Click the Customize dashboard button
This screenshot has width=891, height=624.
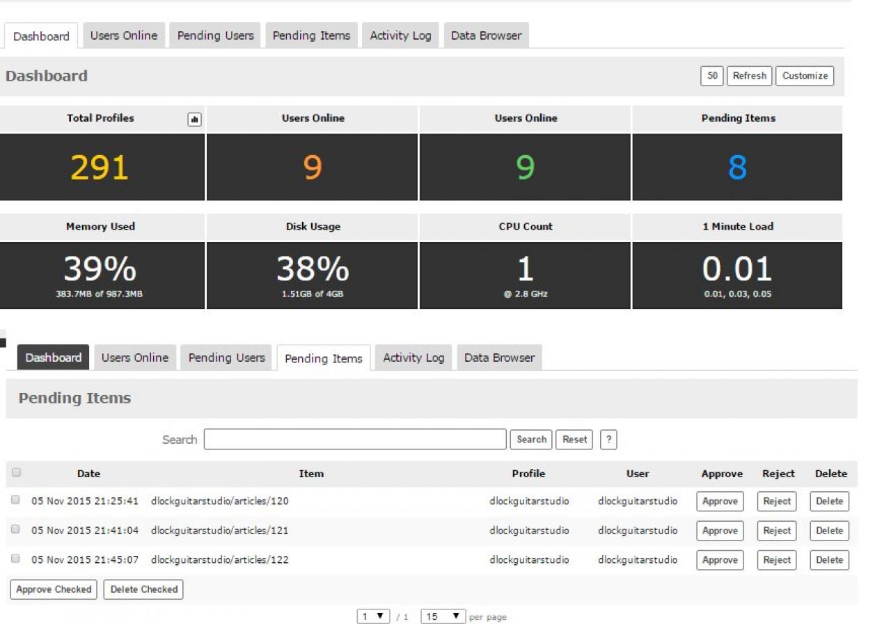pyautogui.click(x=805, y=76)
